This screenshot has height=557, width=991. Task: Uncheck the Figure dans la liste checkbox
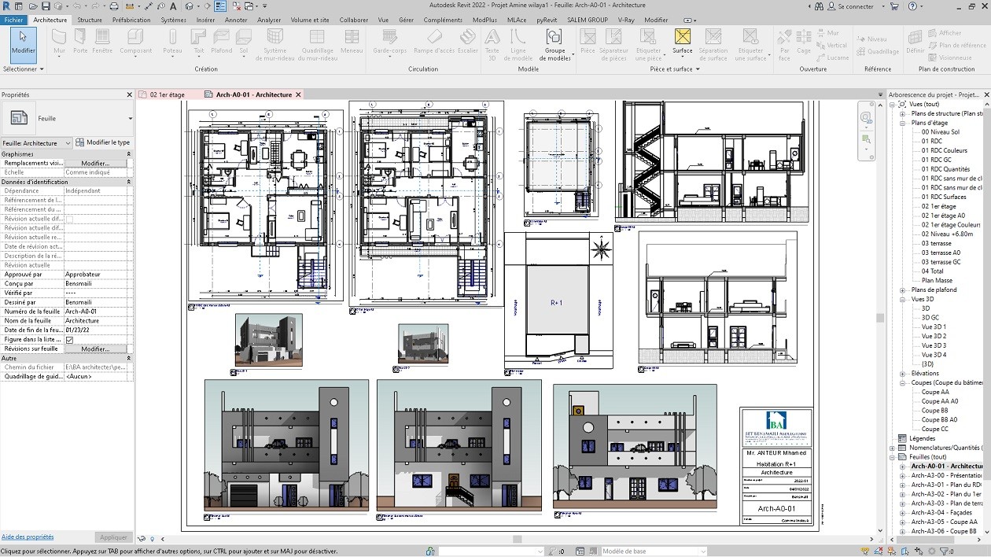pos(69,339)
